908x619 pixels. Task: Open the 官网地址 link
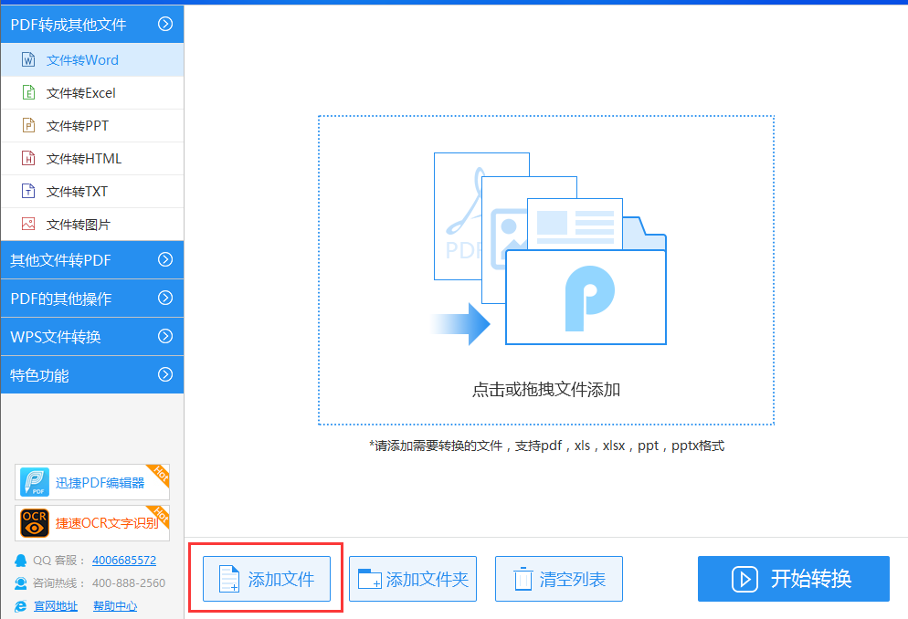(56, 605)
